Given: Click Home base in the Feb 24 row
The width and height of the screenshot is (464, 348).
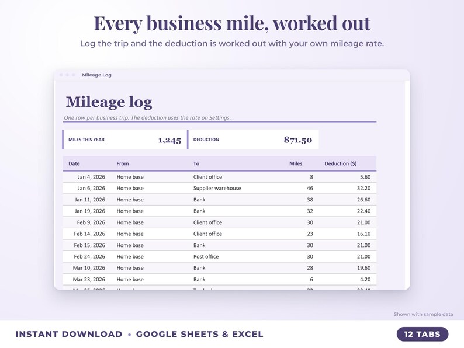Looking at the screenshot, I should (x=130, y=257).
